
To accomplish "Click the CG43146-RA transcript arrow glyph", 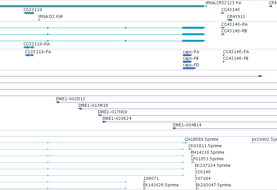I will tap(223, 28).
